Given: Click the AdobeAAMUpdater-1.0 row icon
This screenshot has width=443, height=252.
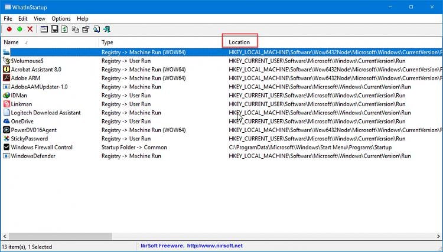Looking at the screenshot, I should [x=6, y=87].
